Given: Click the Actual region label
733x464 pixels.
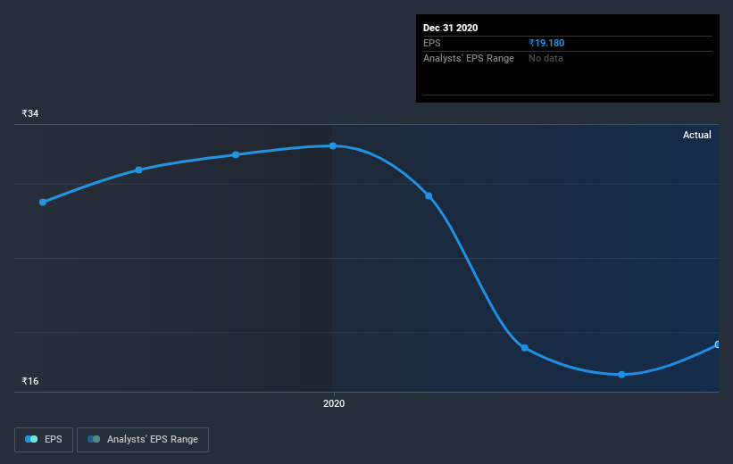Looking at the screenshot, I should [x=697, y=135].
